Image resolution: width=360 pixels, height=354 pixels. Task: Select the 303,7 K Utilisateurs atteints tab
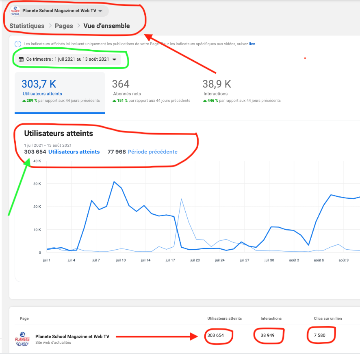pyautogui.click(x=60, y=92)
